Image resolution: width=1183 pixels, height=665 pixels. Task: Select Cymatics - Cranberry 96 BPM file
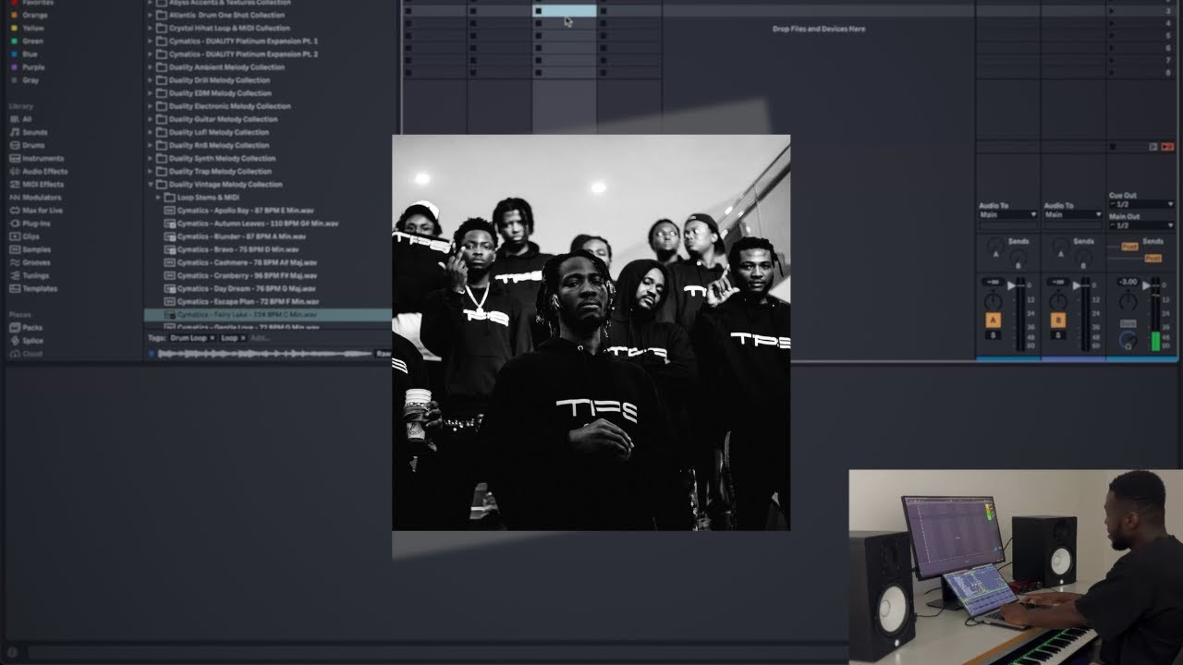tap(241, 275)
